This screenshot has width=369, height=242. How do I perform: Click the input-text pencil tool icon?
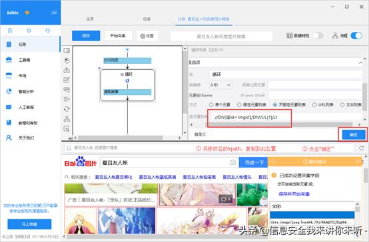pyautogui.click(x=67, y=80)
